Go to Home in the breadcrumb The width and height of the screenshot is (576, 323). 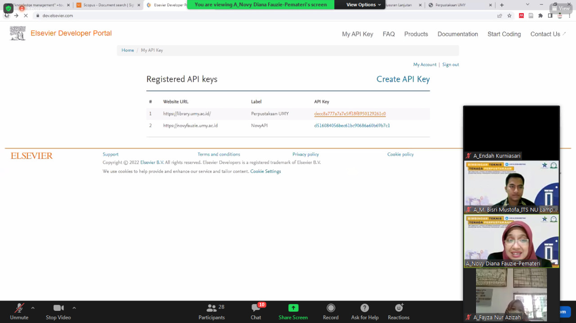tap(128, 50)
